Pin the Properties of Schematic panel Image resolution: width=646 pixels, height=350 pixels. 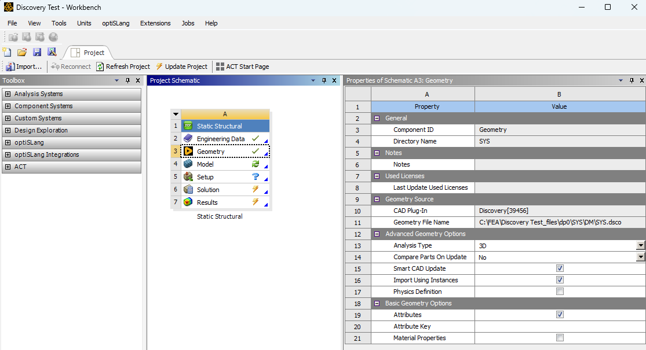pos(632,80)
